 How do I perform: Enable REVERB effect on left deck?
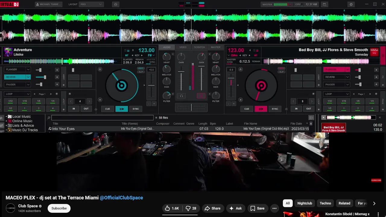pyautogui.click(x=15, y=77)
